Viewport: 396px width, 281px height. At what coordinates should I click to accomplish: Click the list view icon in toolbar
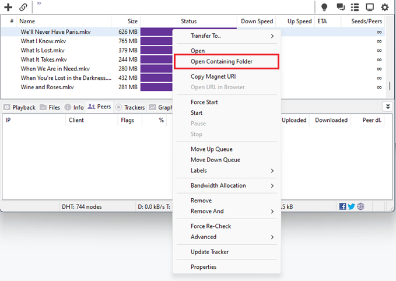[355, 7]
